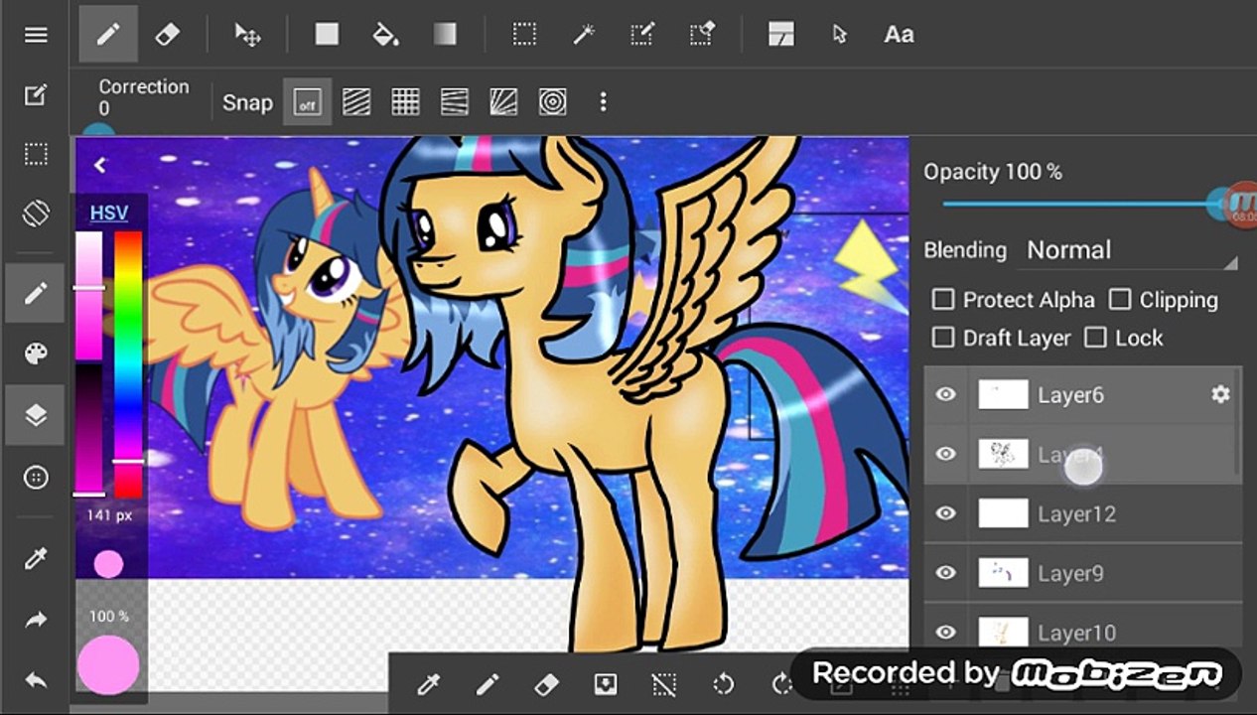Switch color mode via HSV label

coord(108,213)
